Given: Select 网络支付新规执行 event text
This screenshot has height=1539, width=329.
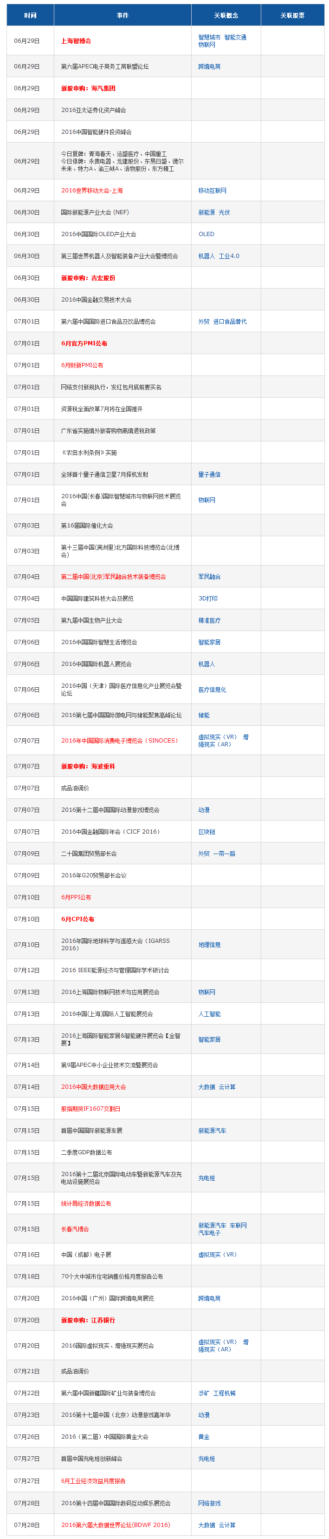Looking at the screenshot, I should (83, 387).
